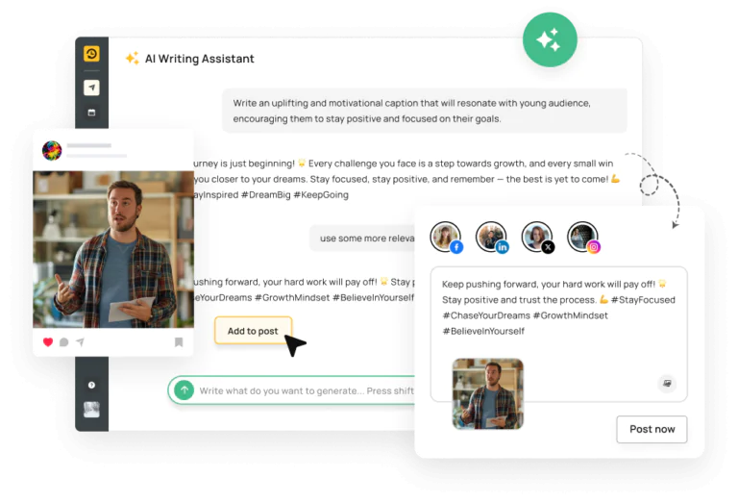The width and height of the screenshot is (738, 503).
Task: Open the paper plane publish icon in sidebar
Action: pyautogui.click(x=92, y=88)
